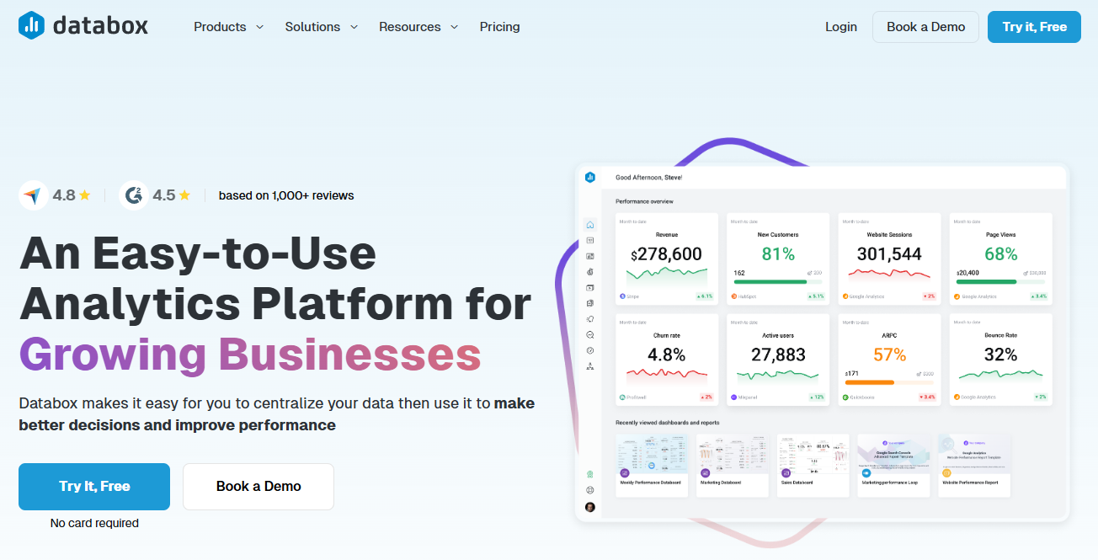Click the yellow star beside 4.8
The width and height of the screenshot is (1098, 560).
pyautogui.click(x=85, y=195)
